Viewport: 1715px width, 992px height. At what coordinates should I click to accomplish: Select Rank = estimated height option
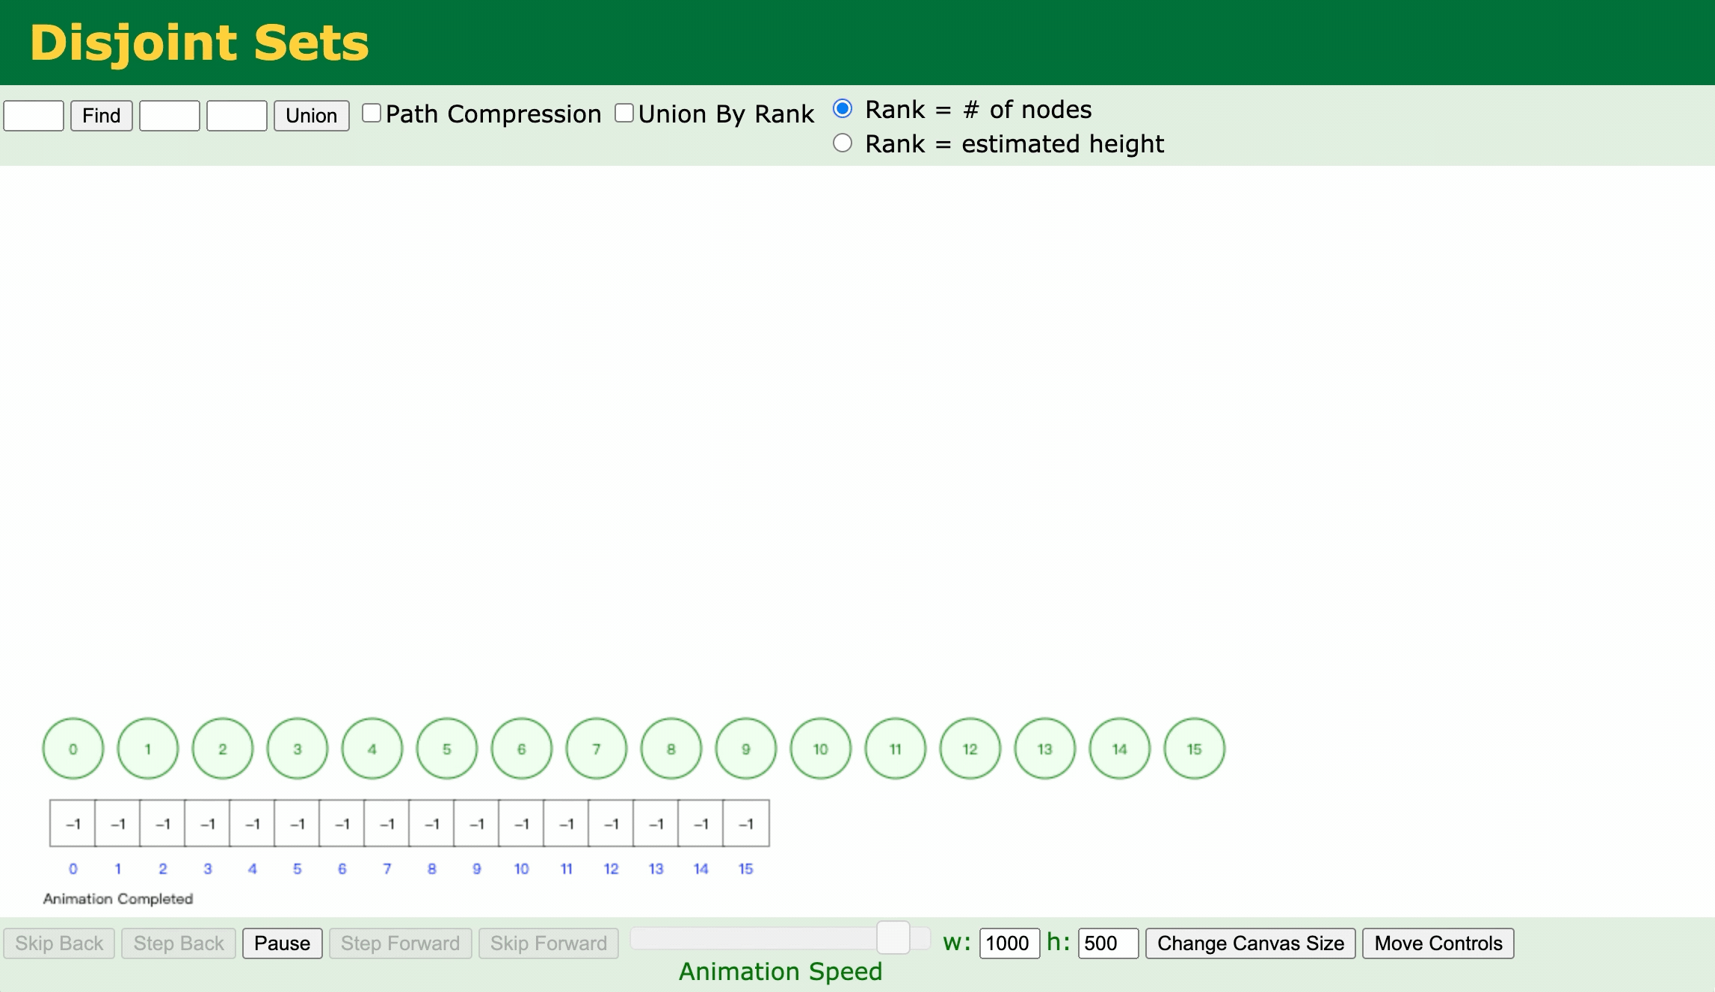[x=843, y=143]
